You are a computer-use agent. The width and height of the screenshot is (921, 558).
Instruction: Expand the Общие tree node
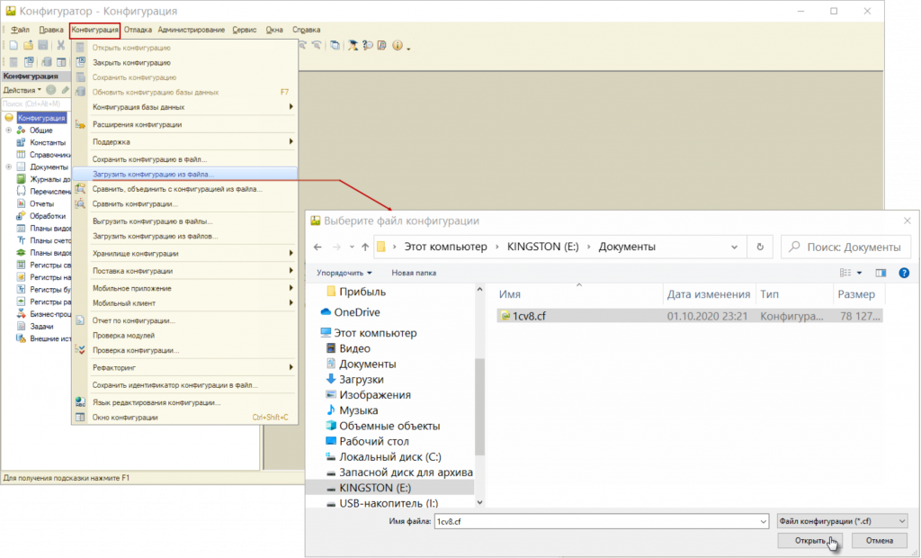tap(9, 130)
